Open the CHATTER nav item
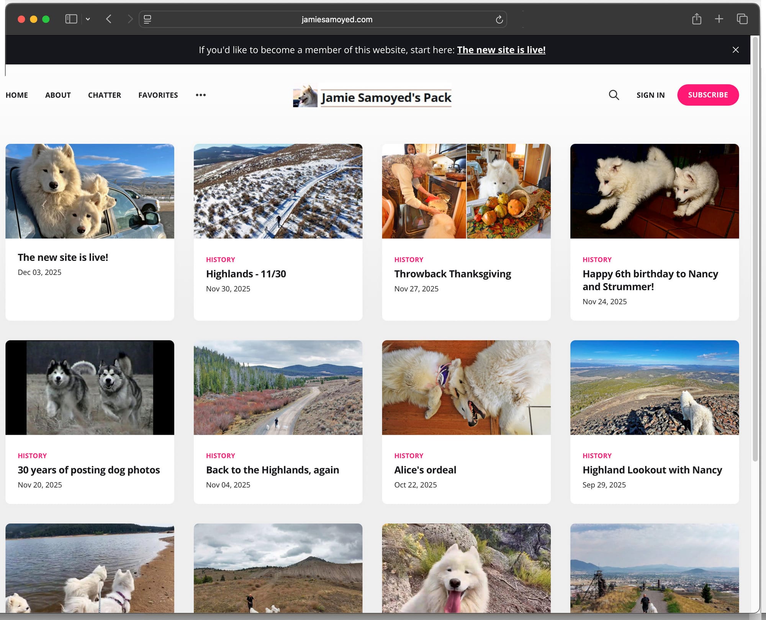Screen dimensions: 766x620 pos(105,95)
